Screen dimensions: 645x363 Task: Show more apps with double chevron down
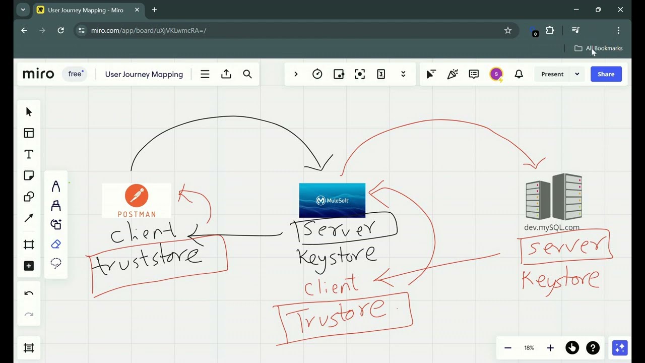point(403,74)
